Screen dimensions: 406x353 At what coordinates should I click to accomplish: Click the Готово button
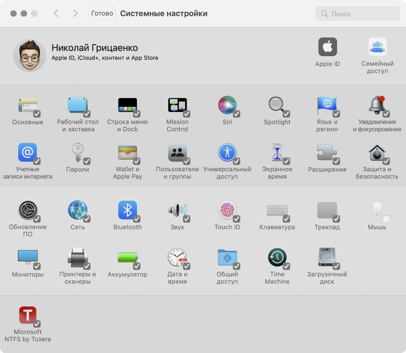tap(102, 14)
